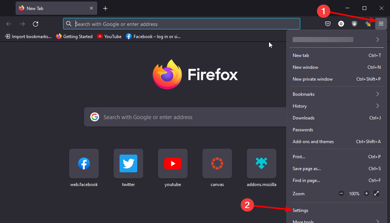The image size is (390, 223).
Task: Open Facebook log in bookmark
Action: click(153, 37)
